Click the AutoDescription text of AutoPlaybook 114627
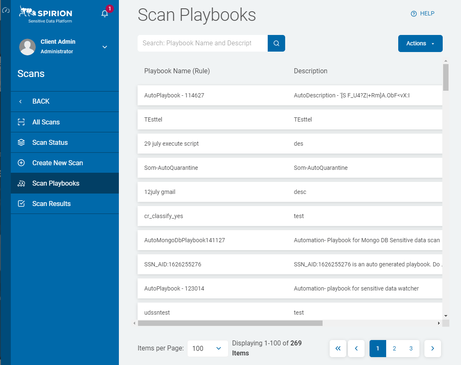The image size is (461, 365). click(352, 95)
